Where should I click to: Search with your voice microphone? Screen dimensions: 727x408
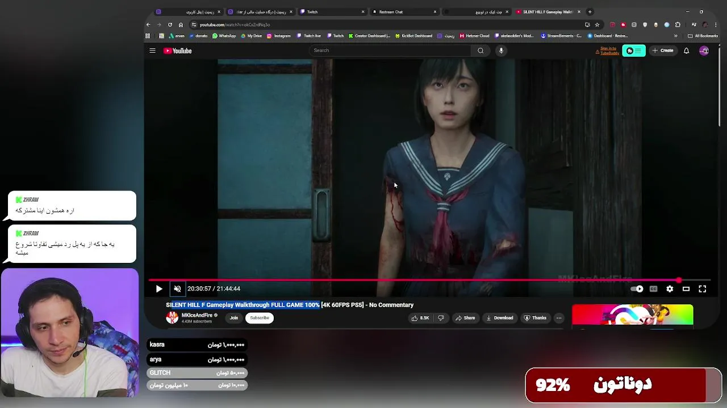(x=501, y=50)
